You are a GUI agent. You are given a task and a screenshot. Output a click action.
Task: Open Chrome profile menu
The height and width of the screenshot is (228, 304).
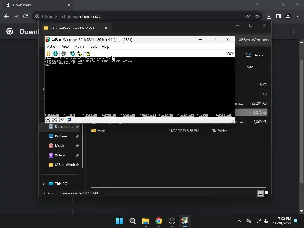click(288, 17)
